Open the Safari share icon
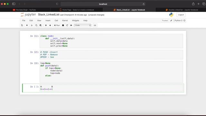This screenshot has width=206, height=116. click(x=193, y=4)
